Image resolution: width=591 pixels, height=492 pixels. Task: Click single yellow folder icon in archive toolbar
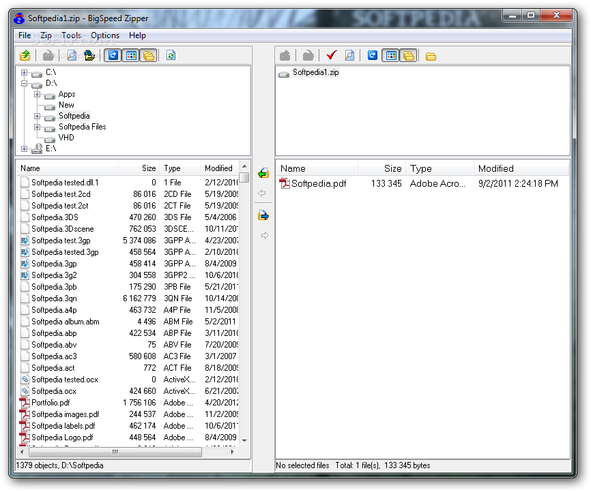pyautogui.click(x=431, y=57)
